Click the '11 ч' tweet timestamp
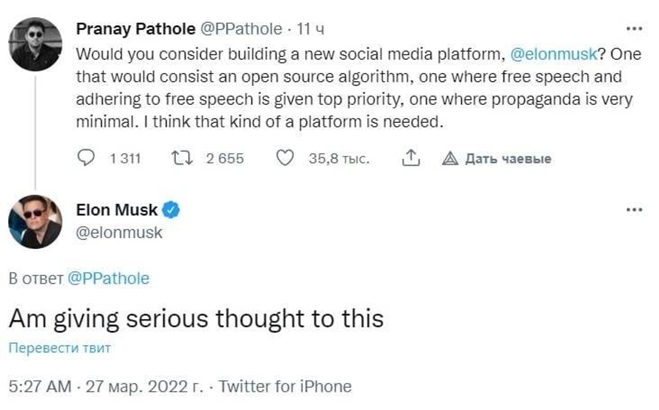The width and height of the screenshot is (659, 410). pyautogui.click(x=310, y=29)
